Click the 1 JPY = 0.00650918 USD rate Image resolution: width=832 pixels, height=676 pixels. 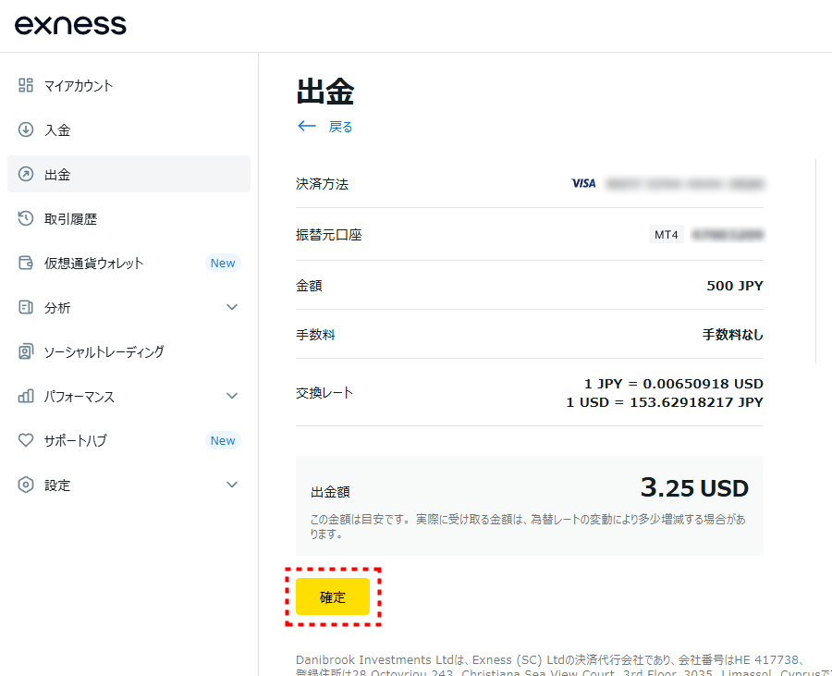pyautogui.click(x=673, y=384)
